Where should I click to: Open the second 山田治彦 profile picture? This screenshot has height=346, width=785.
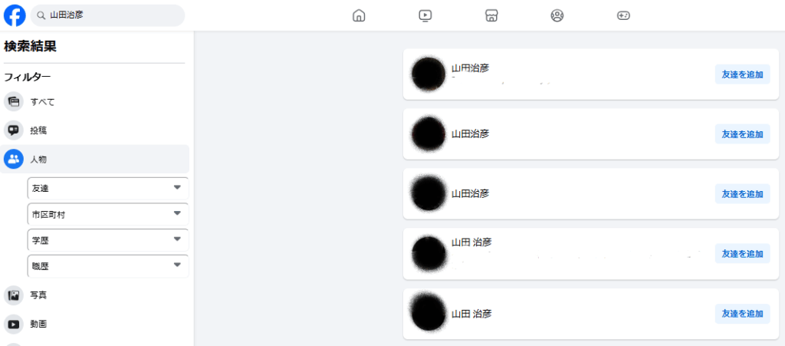click(429, 133)
